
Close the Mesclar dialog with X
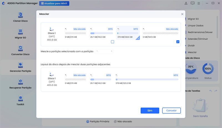coord(182,14)
